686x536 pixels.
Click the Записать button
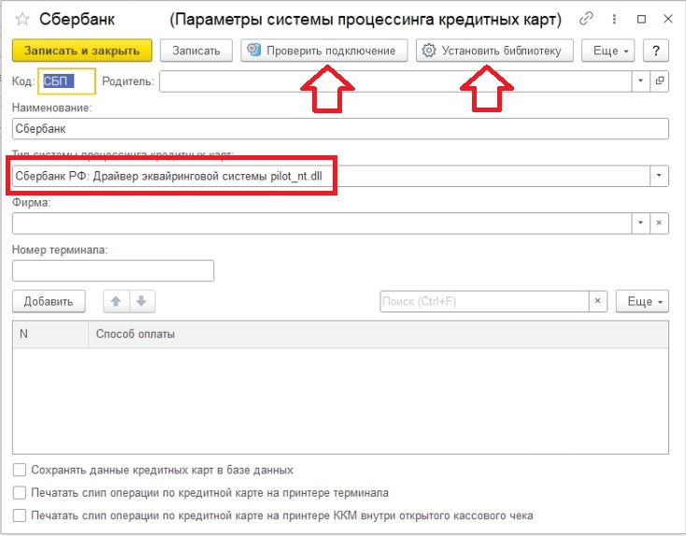coord(196,51)
